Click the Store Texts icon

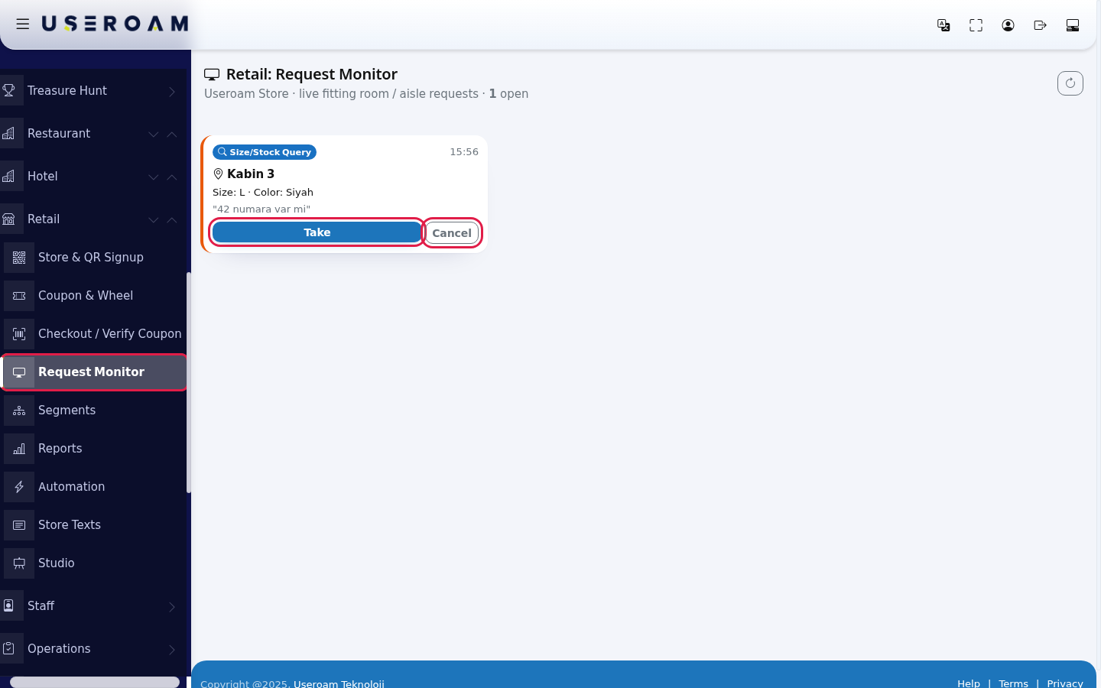click(19, 525)
